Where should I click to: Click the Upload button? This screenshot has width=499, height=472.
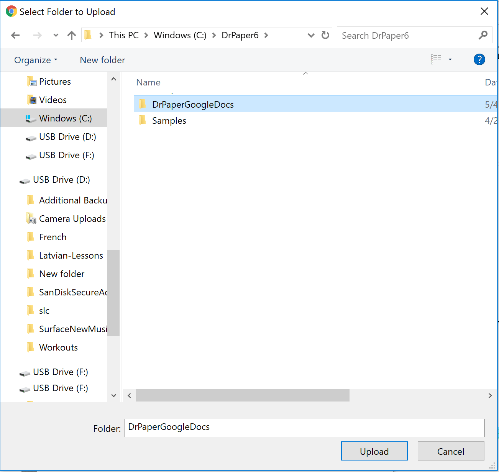(x=374, y=451)
